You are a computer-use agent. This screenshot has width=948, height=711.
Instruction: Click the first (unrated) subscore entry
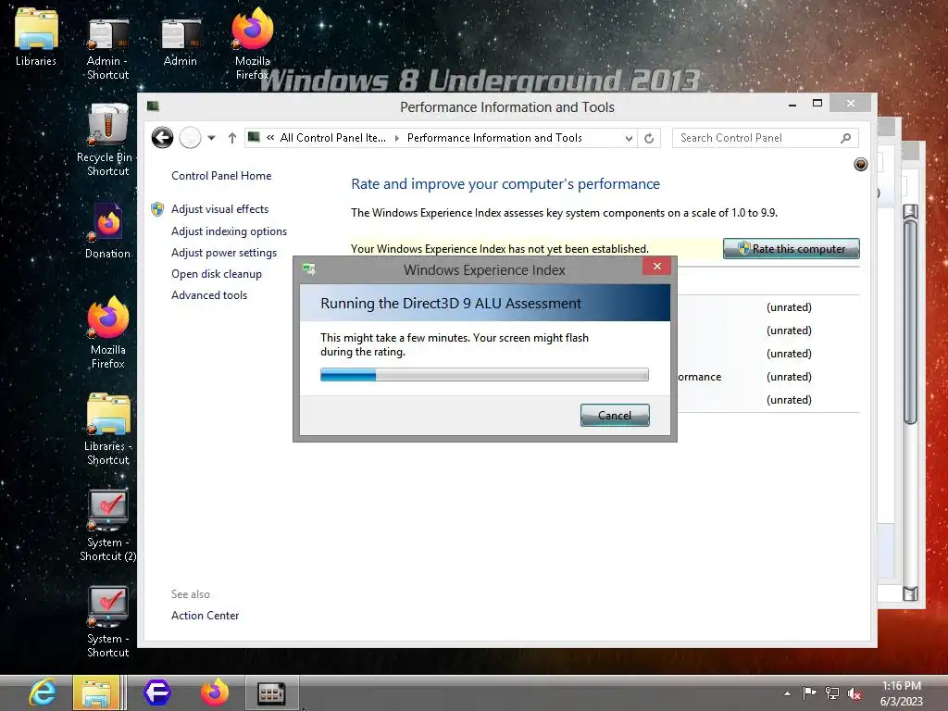click(789, 307)
